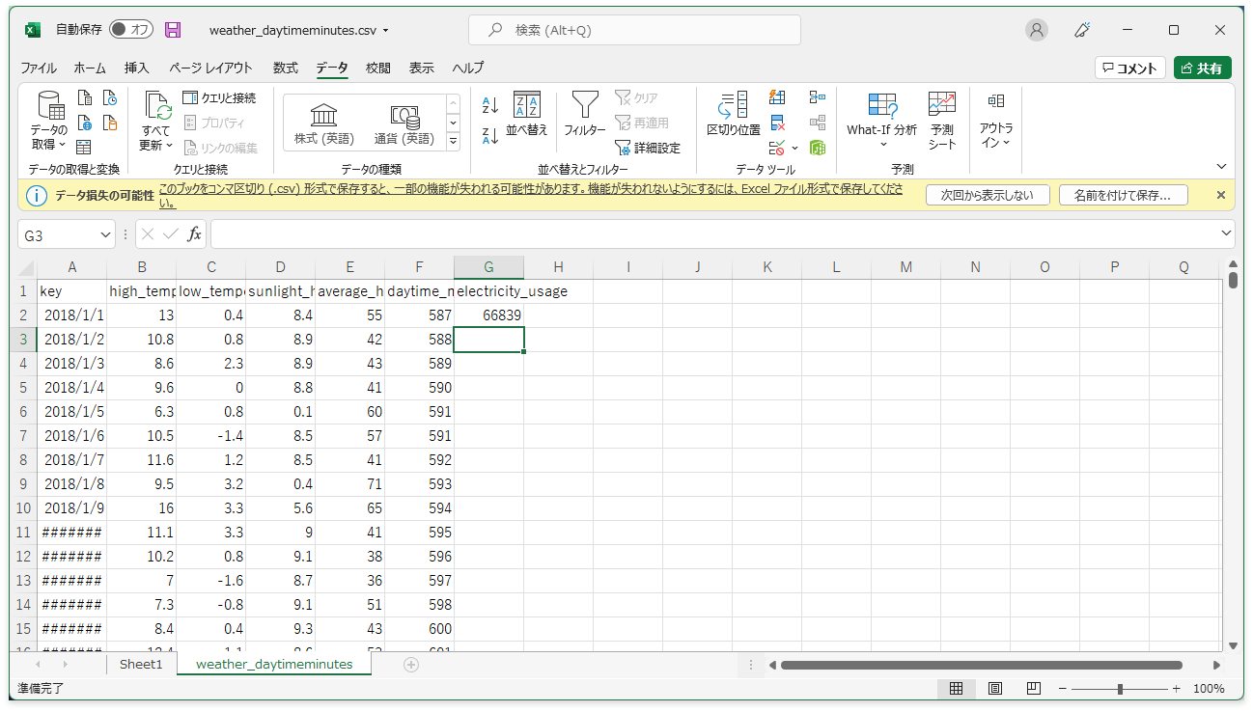Viewport: 1253px width, 712px height.
Task: Click Existing Connections icon
Action: click(110, 123)
